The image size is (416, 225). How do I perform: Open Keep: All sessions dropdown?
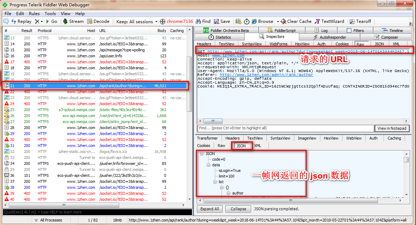click(x=137, y=21)
